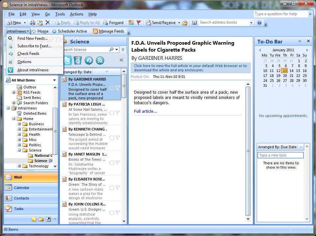The height and width of the screenshot is (236, 316).
Task: Open the All Mail Items dropdown
Action: point(54,80)
